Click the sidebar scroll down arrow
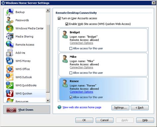This screenshot has width=157, height=127. click(48, 101)
